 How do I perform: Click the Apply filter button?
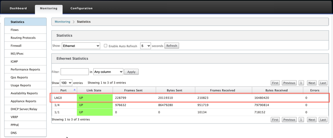click(131, 72)
